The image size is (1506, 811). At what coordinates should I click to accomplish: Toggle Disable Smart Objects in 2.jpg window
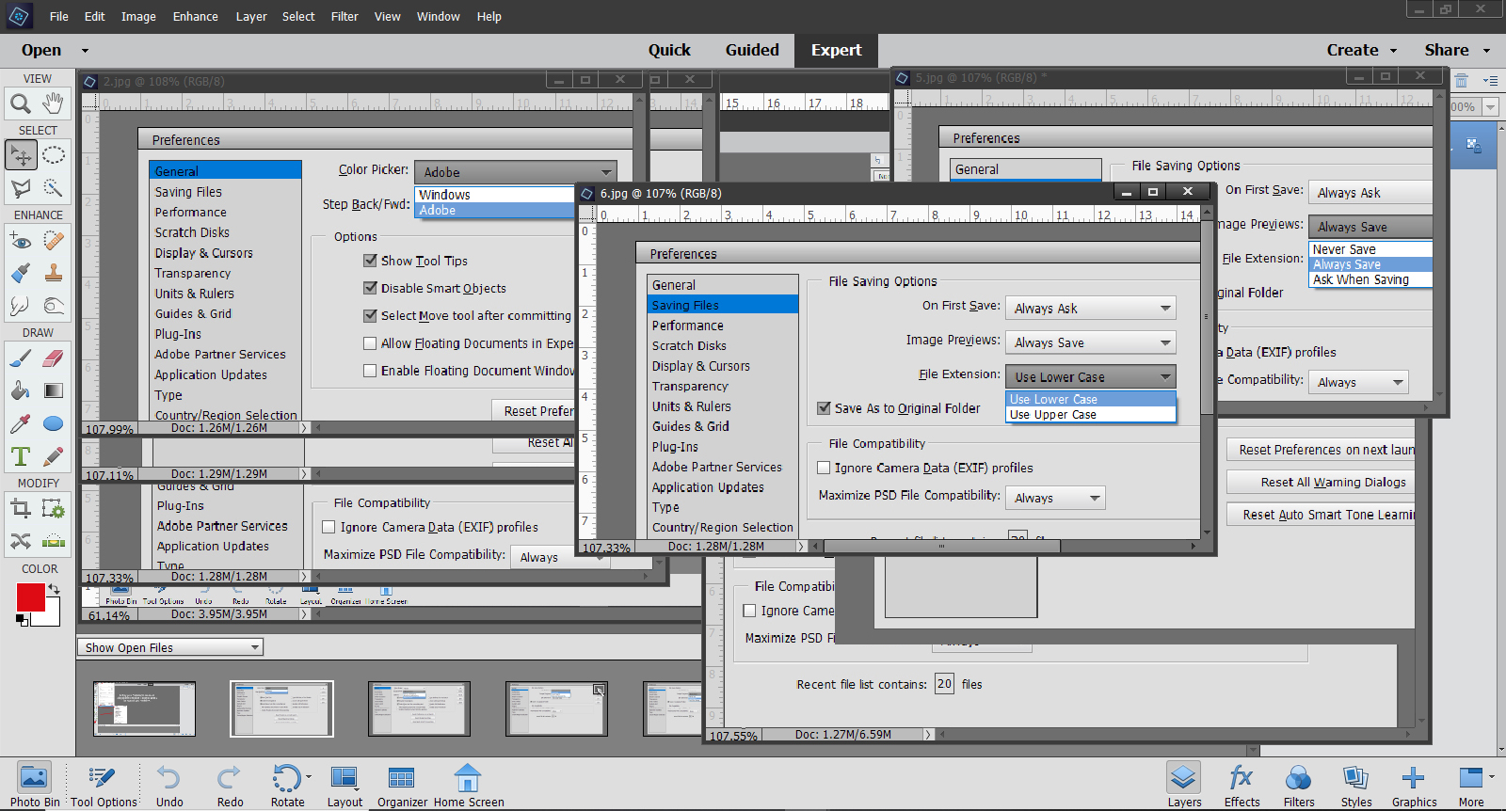tap(370, 288)
